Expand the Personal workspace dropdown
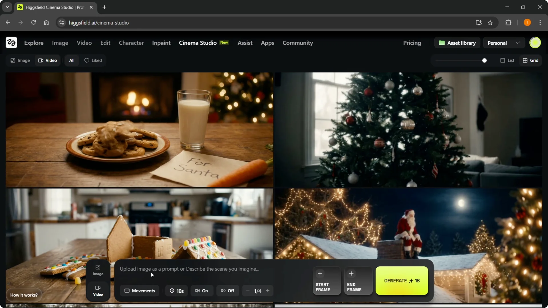The width and height of the screenshot is (548, 308). pos(518,42)
